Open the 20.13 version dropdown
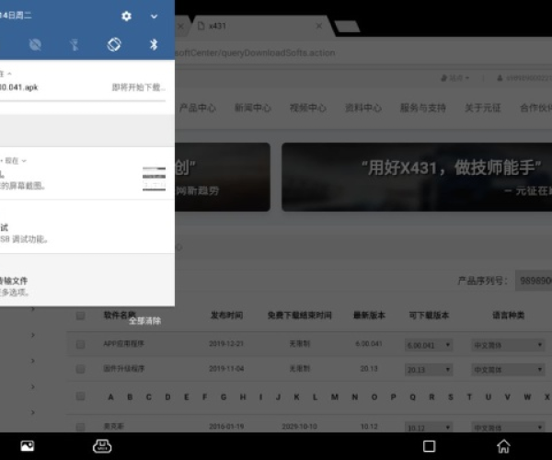Screen dimensions: 552x460 (429, 370)
